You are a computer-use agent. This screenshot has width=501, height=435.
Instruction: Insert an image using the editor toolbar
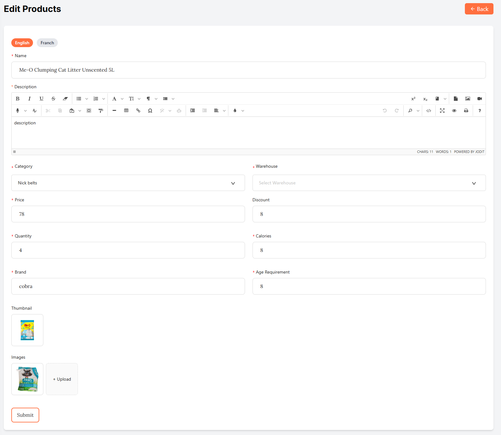(468, 99)
